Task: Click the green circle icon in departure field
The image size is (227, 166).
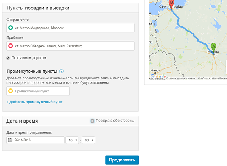Action: (11, 28)
